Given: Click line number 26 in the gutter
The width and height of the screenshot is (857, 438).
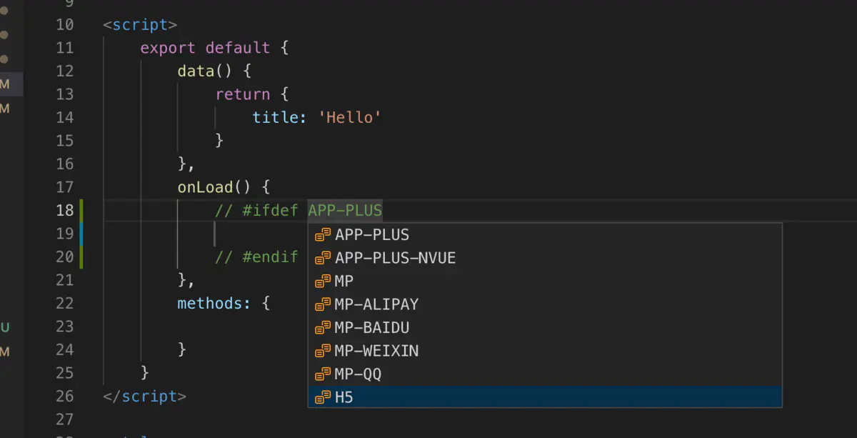Looking at the screenshot, I should tap(64, 396).
